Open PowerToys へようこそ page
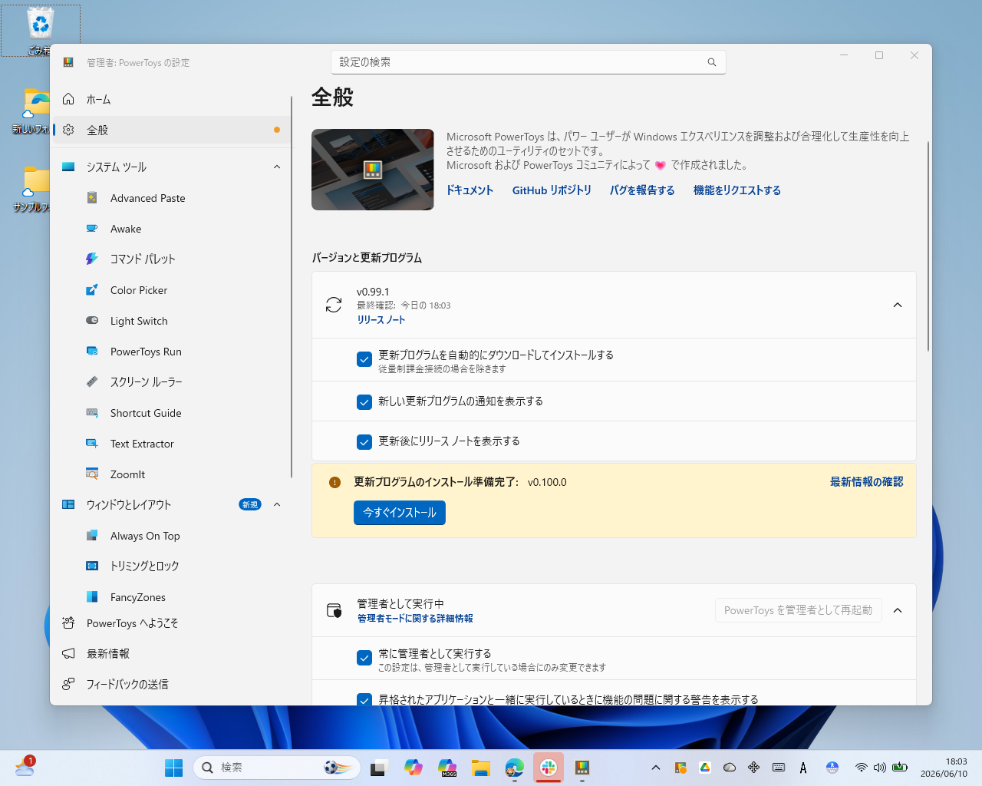Screen dimensions: 982x786 172,623
